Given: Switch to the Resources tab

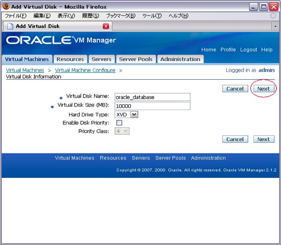Looking at the screenshot, I should pyautogui.click(x=70, y=59).
